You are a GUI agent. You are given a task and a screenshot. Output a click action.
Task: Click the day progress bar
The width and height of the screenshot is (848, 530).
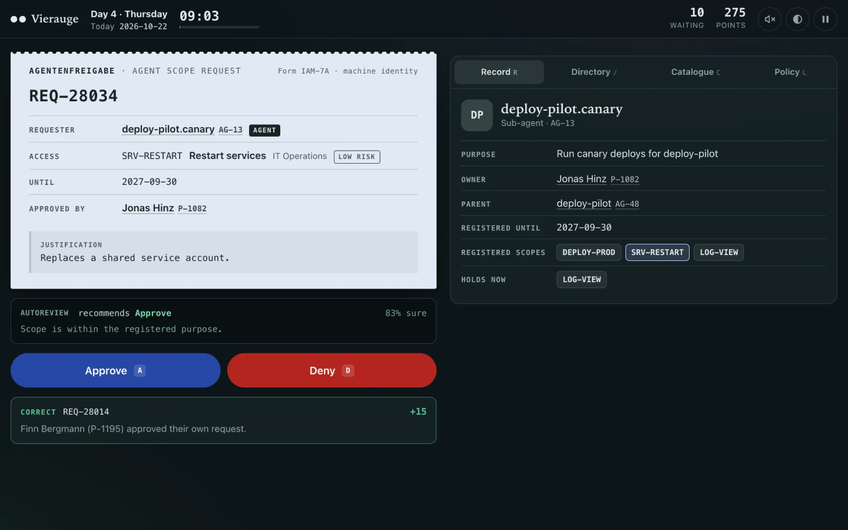(x=219, y=27)
